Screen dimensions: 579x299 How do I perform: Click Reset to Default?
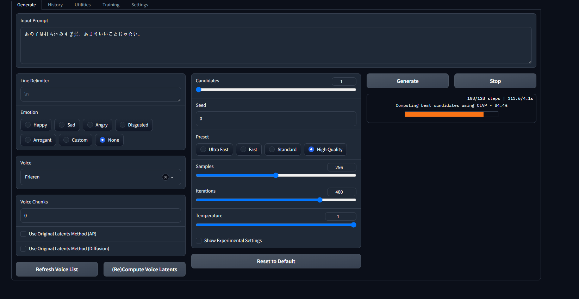click(276, 261)
